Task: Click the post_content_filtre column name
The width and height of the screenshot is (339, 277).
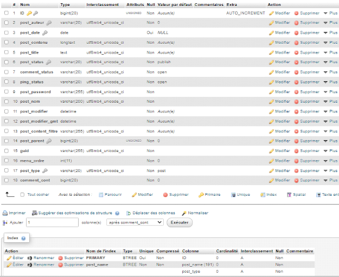Action: point(39,131)
